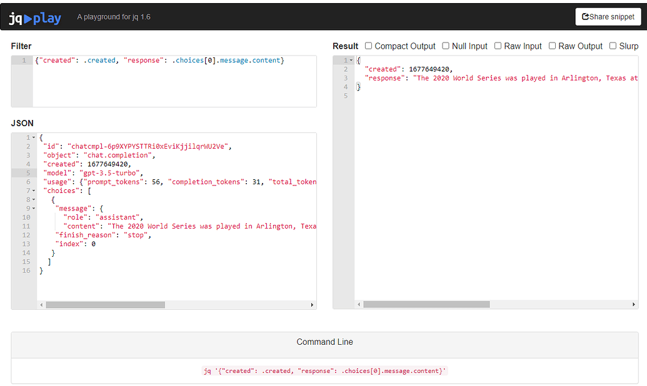
Task: Click JSON scrollbar left arrow
Action: pos(41,305)
